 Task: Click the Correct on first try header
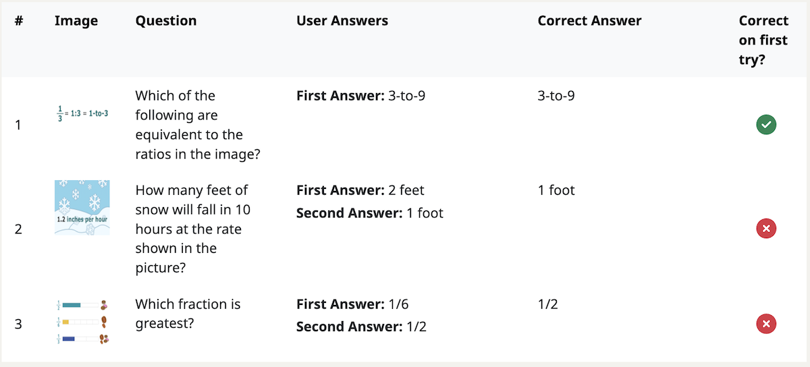763,40
